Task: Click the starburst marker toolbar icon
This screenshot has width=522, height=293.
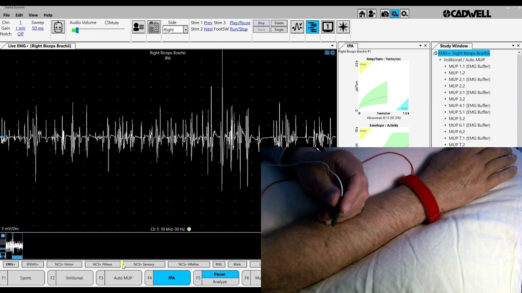Action: tap(343, 27)
